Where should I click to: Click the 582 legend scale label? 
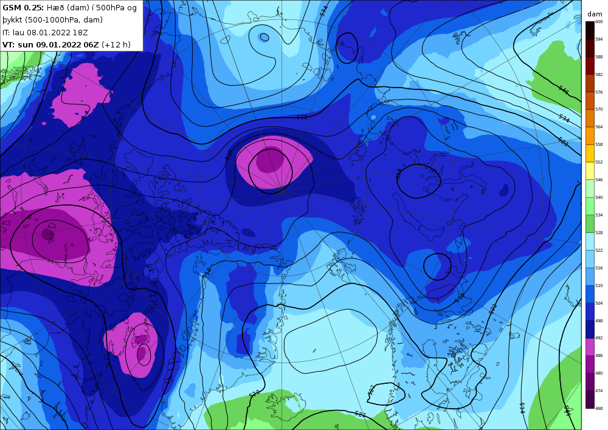coord(599,74)
